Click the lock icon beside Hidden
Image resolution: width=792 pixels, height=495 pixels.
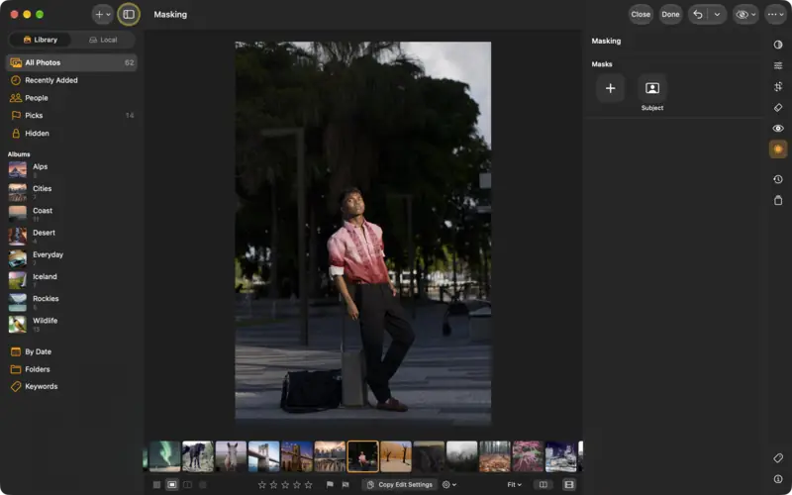(16, 134)
